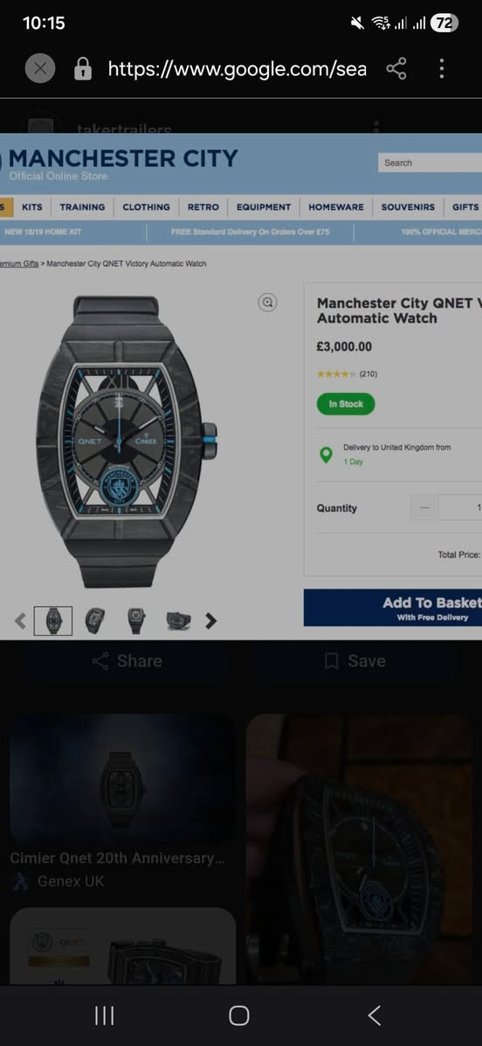This screenshot has height=1046, width=482.
Task: Tap the Android back navigation button
Action: (374, 1016)
